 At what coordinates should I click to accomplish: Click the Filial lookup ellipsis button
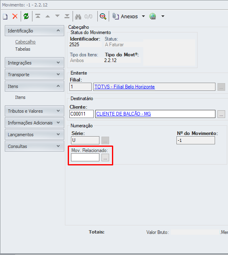(x=222, y=87)
